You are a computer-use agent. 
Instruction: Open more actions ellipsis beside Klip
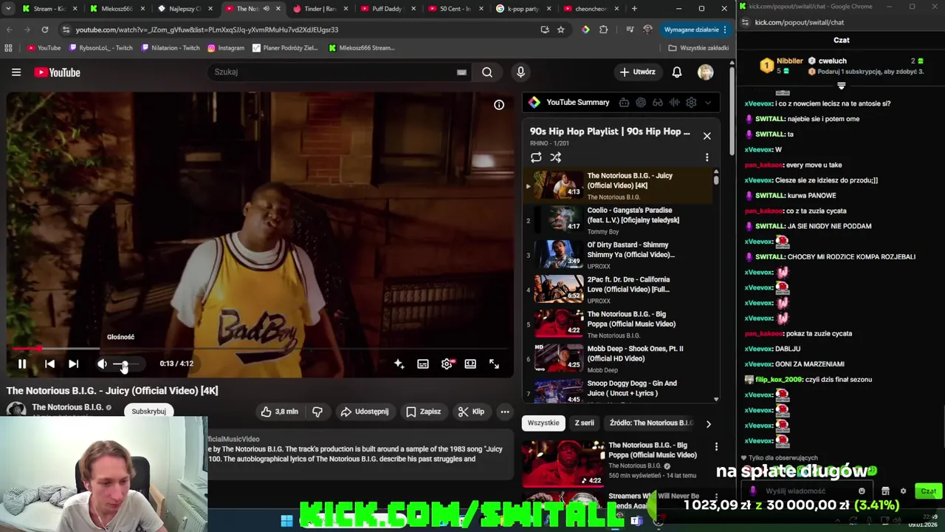pos(505,412)
